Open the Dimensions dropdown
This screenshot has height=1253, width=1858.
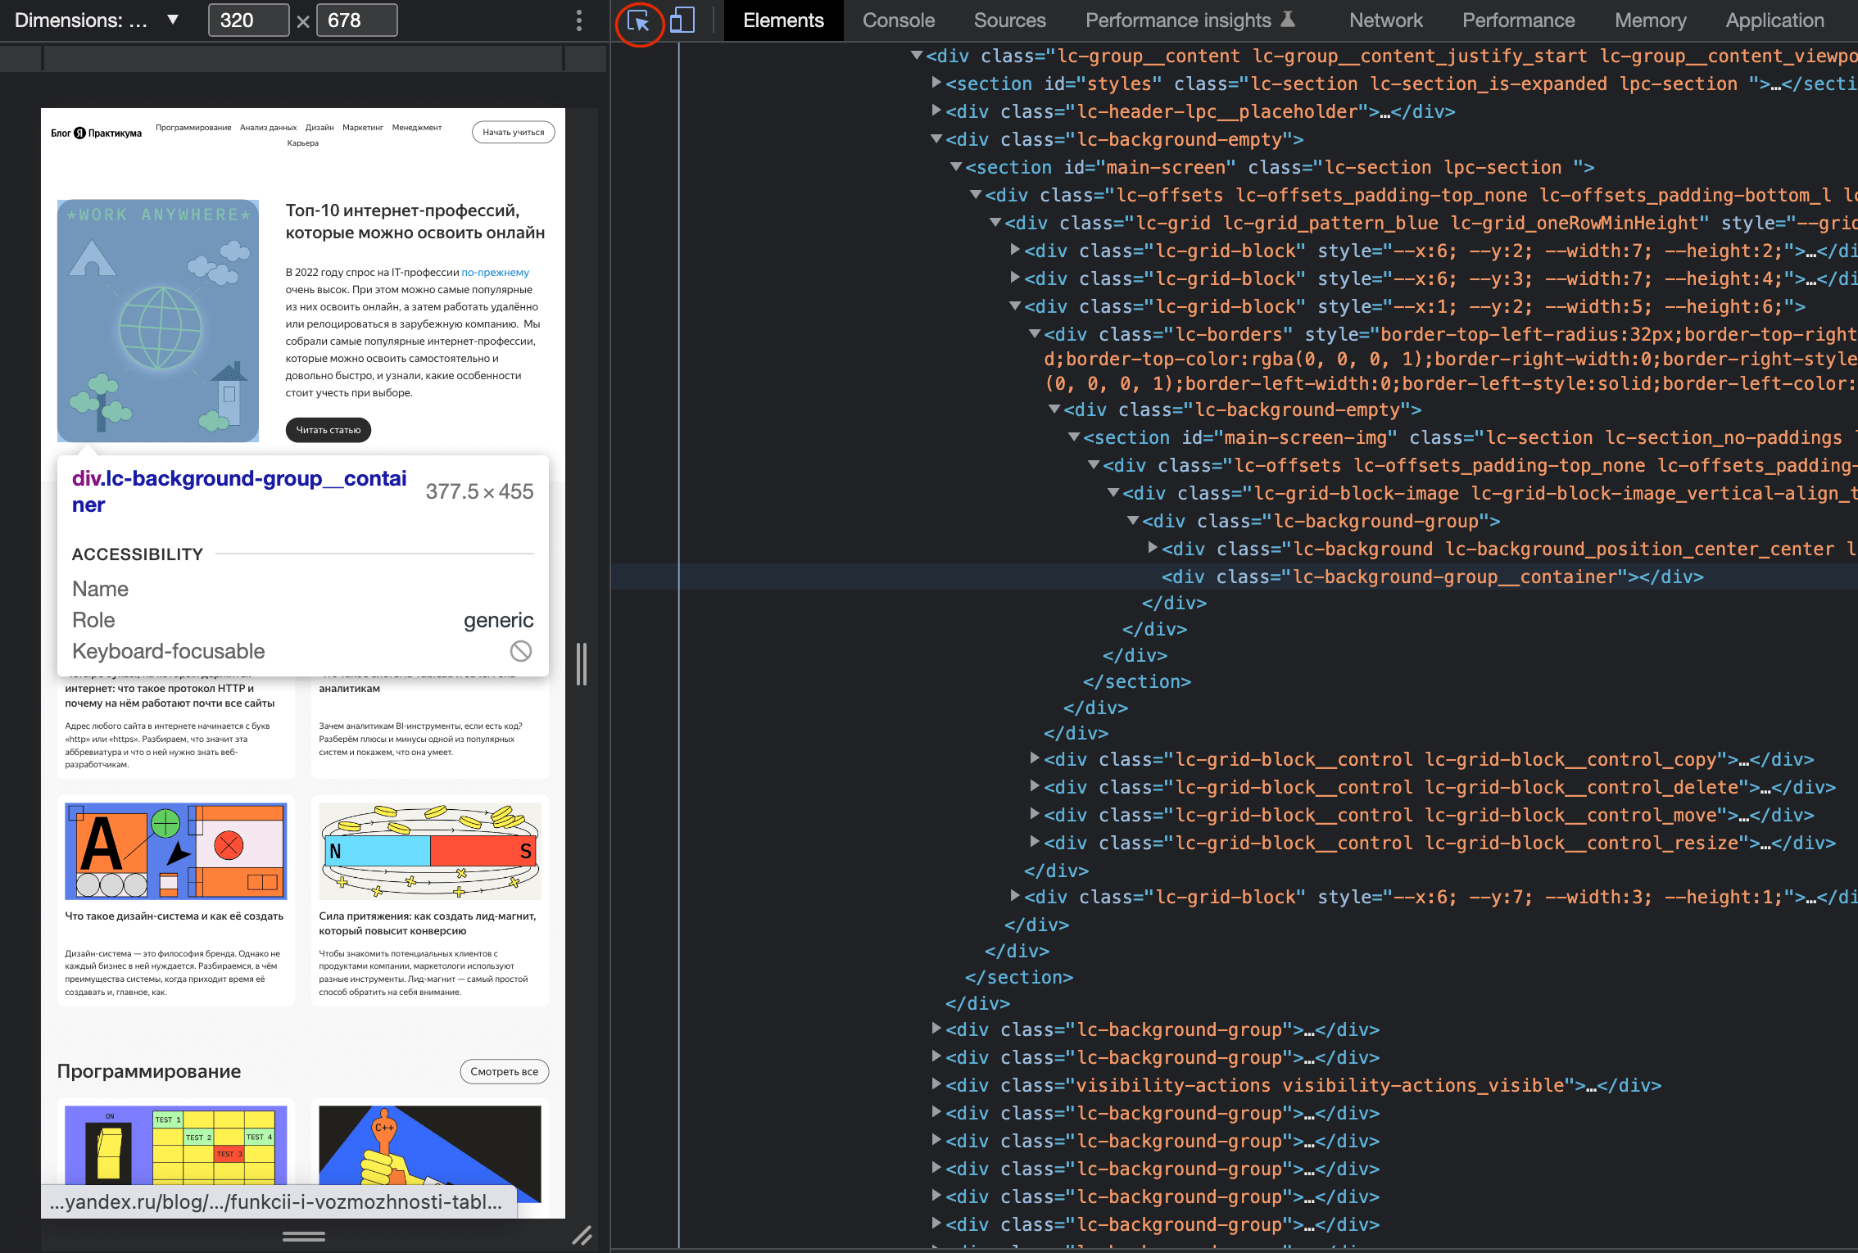96,20
